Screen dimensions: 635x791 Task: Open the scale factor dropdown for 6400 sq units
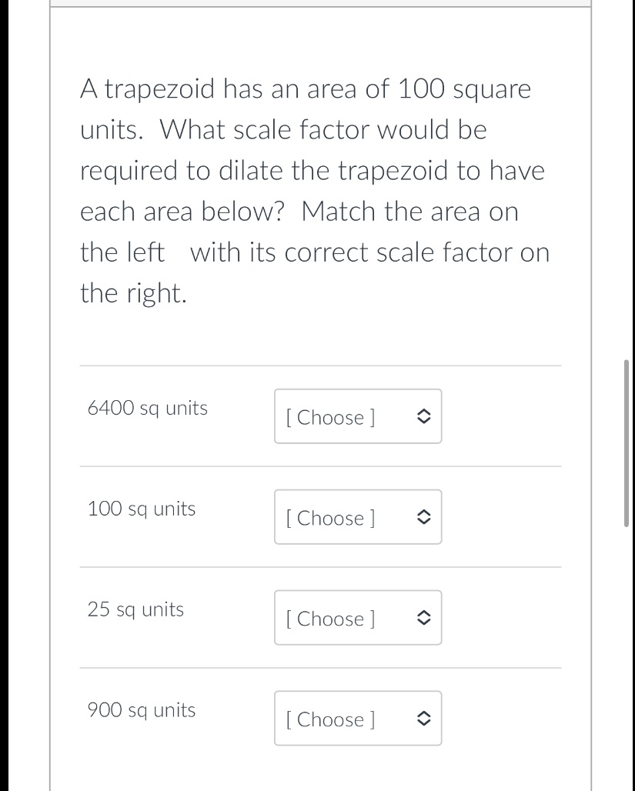click(x=357, y=416)
